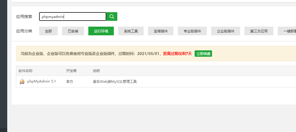
Task: Focus the app search field containing phpmyadmin
Action: (x=73, y=16)
